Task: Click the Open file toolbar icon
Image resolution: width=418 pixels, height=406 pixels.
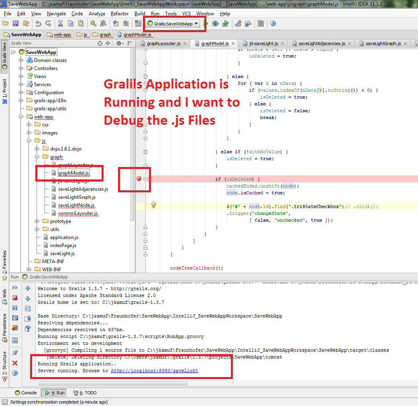Action: (5, 23)
